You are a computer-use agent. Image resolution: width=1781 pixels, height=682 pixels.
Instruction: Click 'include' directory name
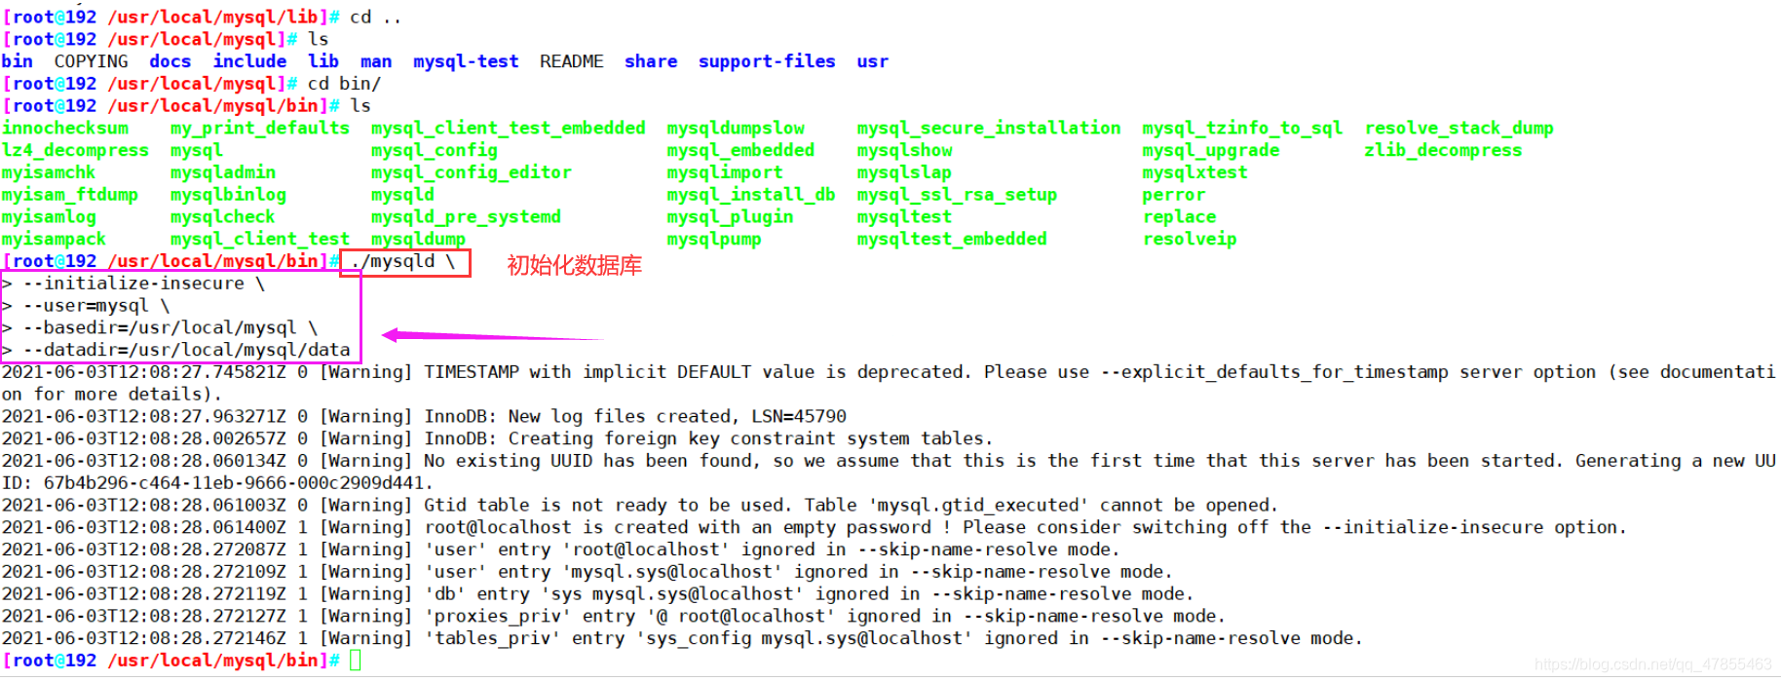coord(250,61)
